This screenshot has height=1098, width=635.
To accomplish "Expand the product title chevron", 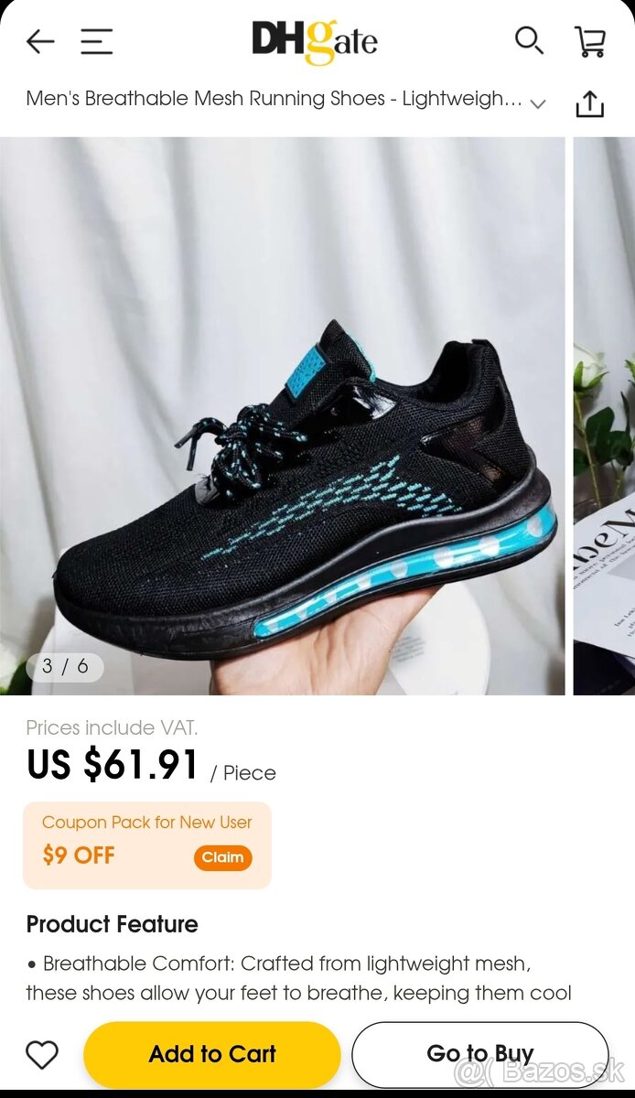I will [x=538, y=103].
